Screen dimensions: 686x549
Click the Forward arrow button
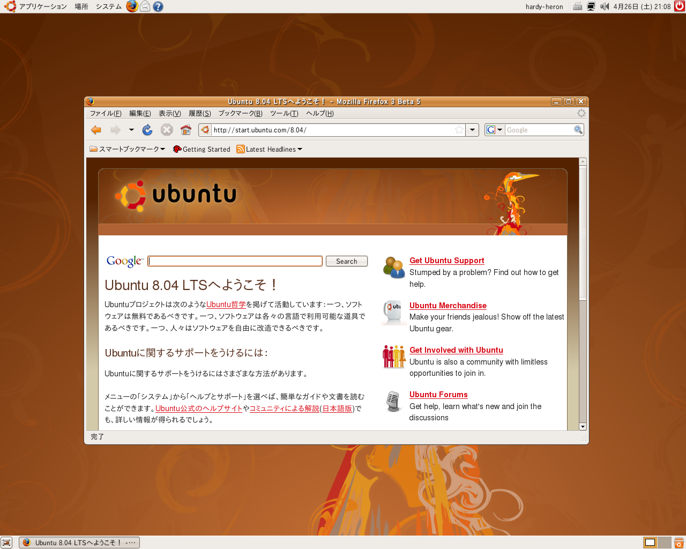(x=115, y=130)
